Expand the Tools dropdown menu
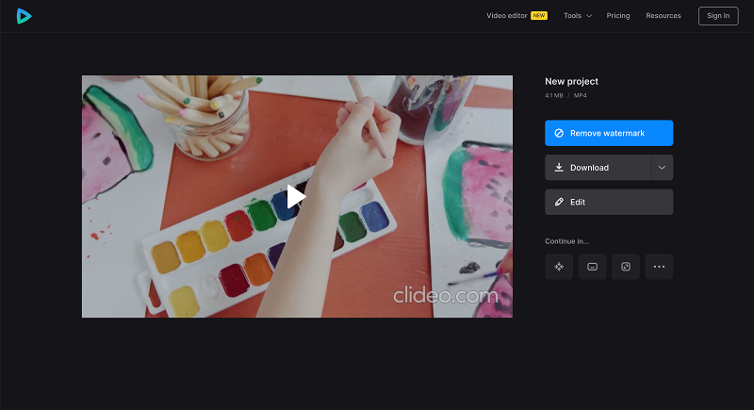The image size is (754, 410). [578, 16]
